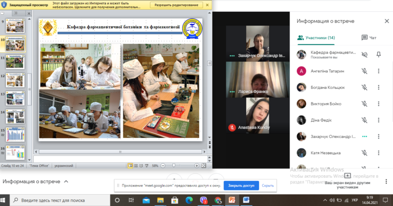This screenshot has height=206, width=393.
Task: Click Закрыть доступ to stop sharing
Action: coord(241,186)
